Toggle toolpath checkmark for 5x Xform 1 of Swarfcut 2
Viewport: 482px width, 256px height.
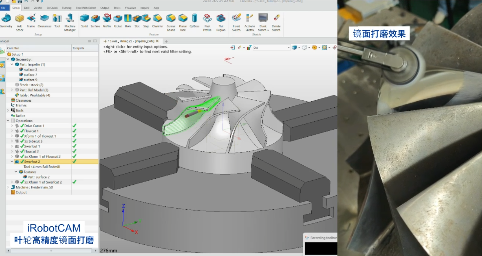coord(74,182)
